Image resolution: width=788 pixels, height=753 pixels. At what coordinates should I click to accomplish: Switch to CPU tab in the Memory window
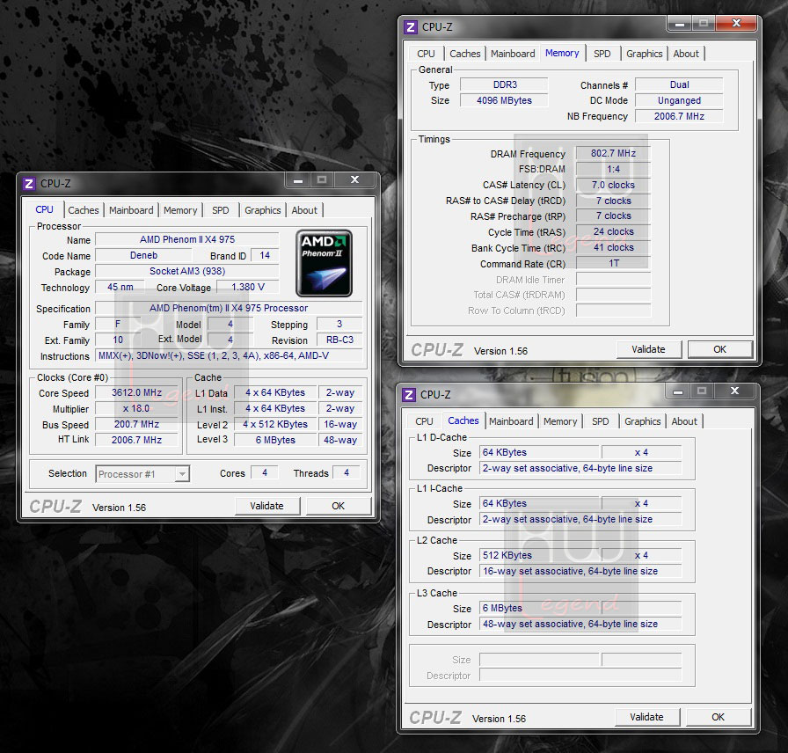point(427,54)
